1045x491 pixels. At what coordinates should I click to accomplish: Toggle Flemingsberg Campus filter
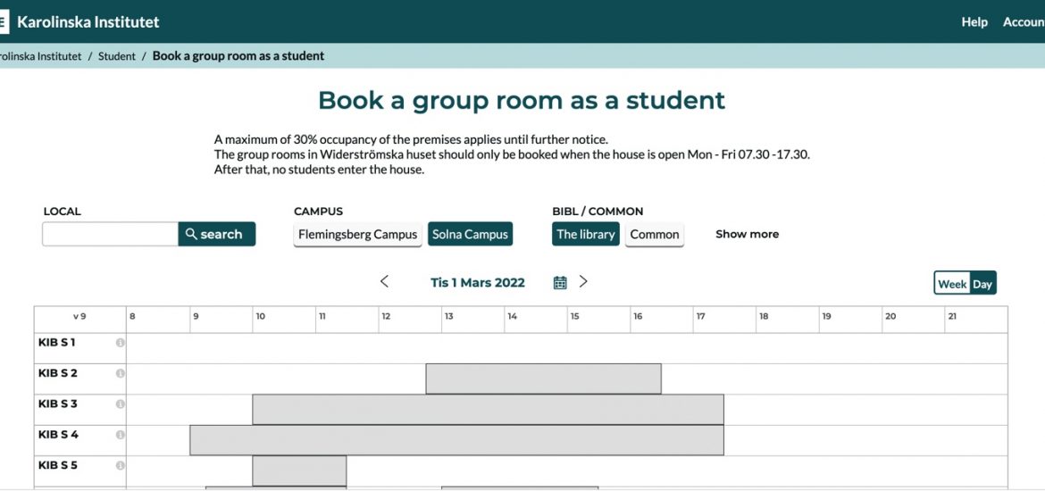pos(358,235)
